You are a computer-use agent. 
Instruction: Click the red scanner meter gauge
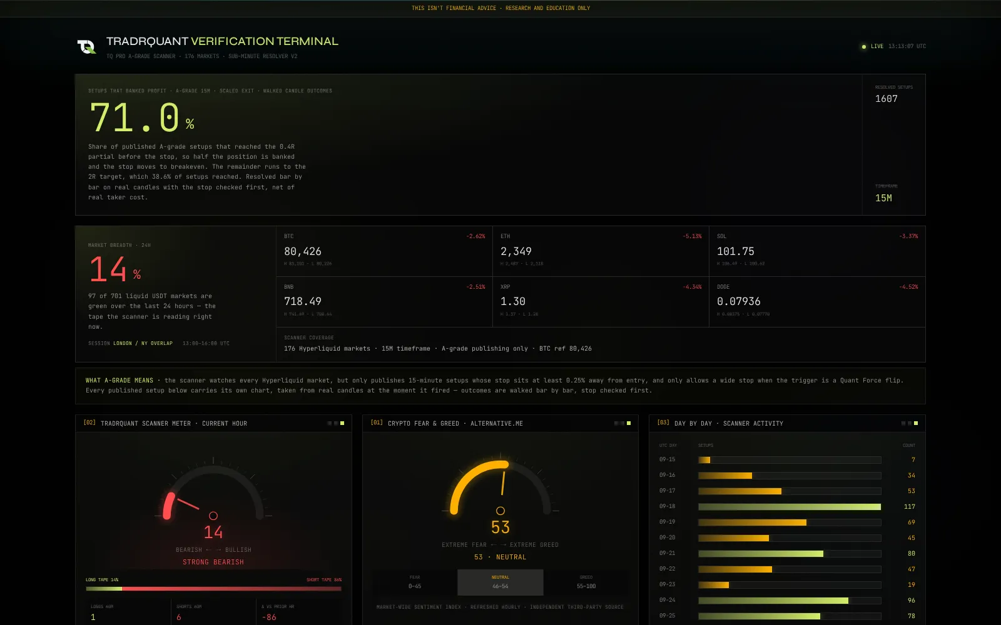pyautogui.click(x=213, y=491)
